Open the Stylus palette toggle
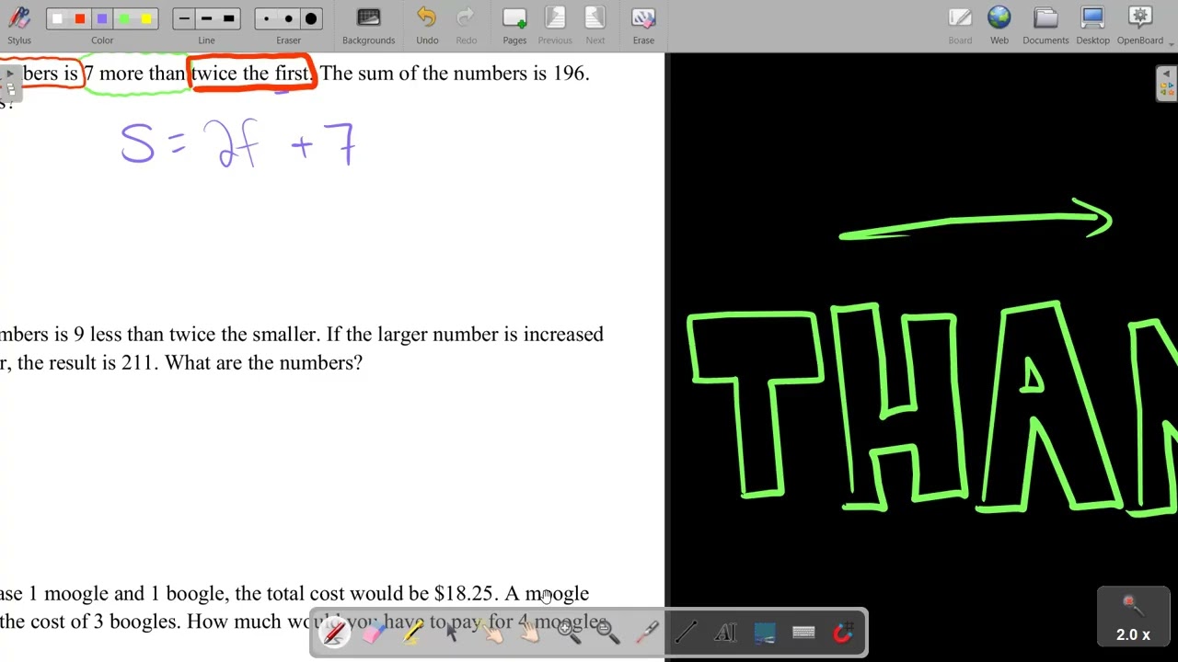 click(x=18, y=25)
